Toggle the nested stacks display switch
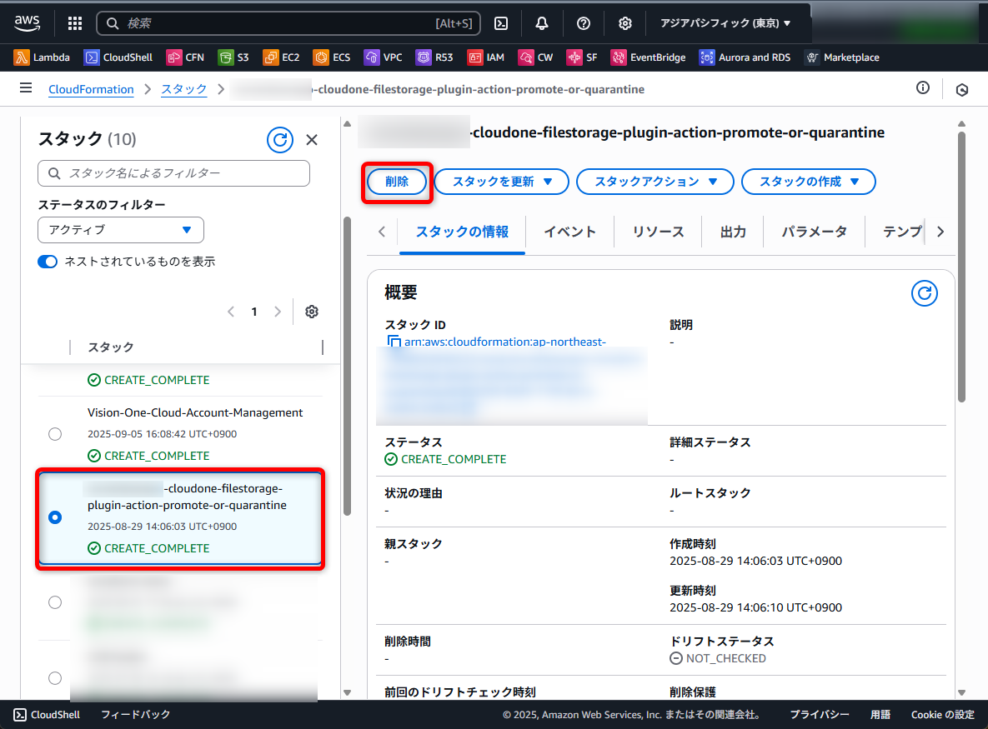The width and height of the screenshot is (988, 729). pyautogui.click(x=48, y=262)
